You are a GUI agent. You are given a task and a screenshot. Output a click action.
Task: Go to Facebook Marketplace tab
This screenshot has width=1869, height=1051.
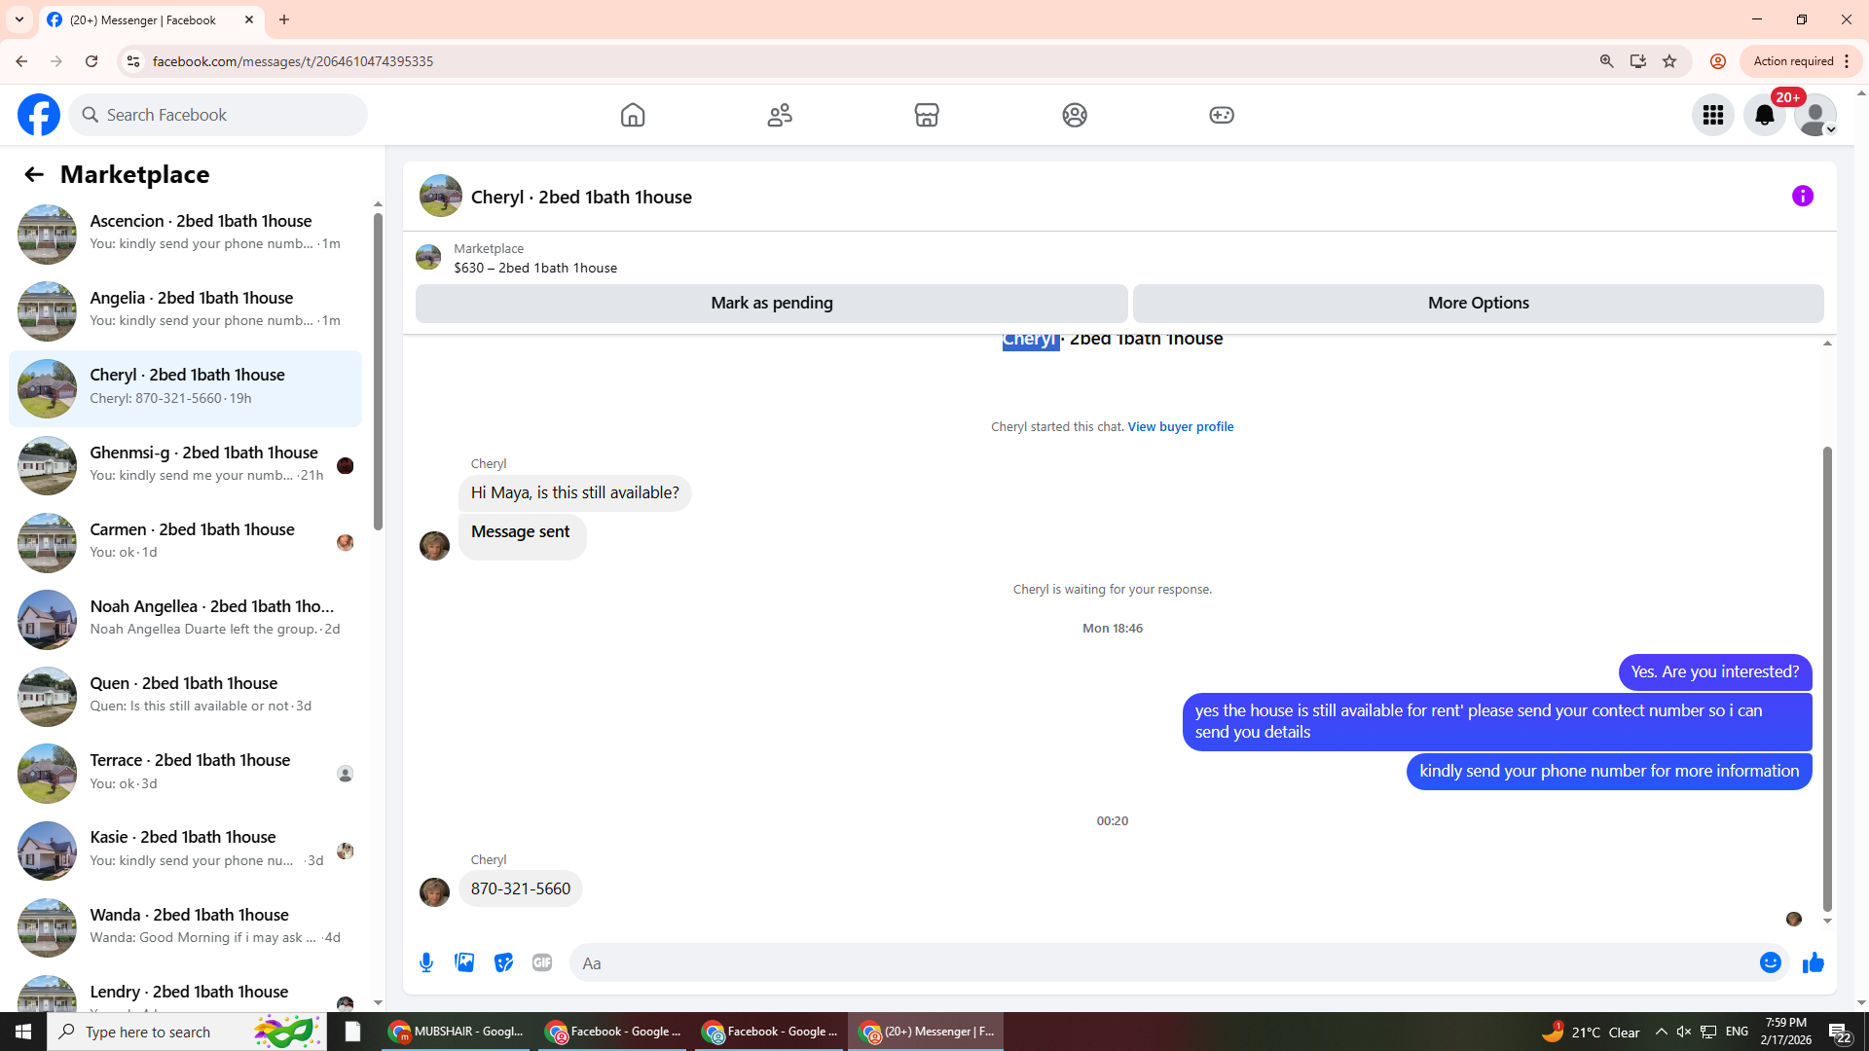[x=926, y=115]
